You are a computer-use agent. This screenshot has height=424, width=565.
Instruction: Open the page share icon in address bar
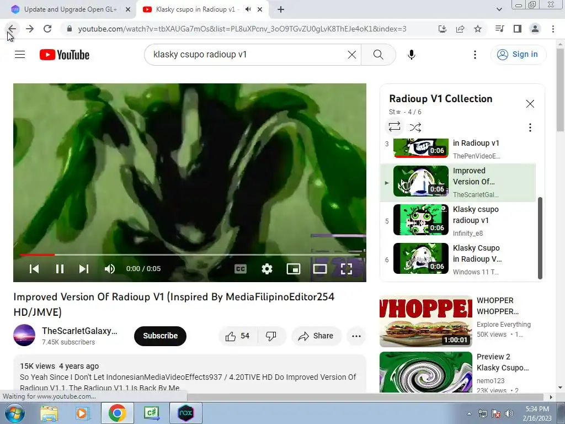coord(460,29)
